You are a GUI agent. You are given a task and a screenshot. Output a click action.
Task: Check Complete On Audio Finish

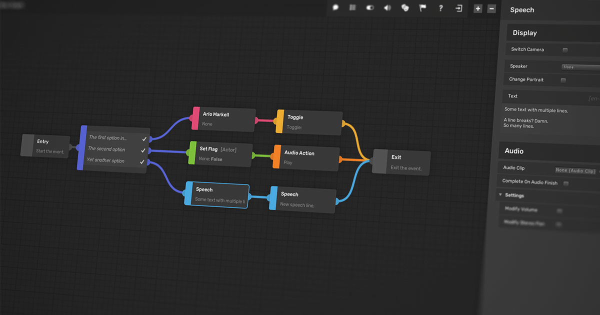pos(566,183)
